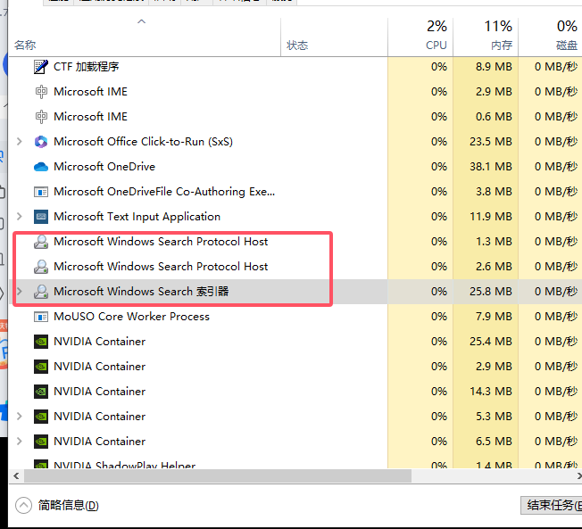Click the CPU value in the Microsoft OneDrive row

[x=439, y=167]
